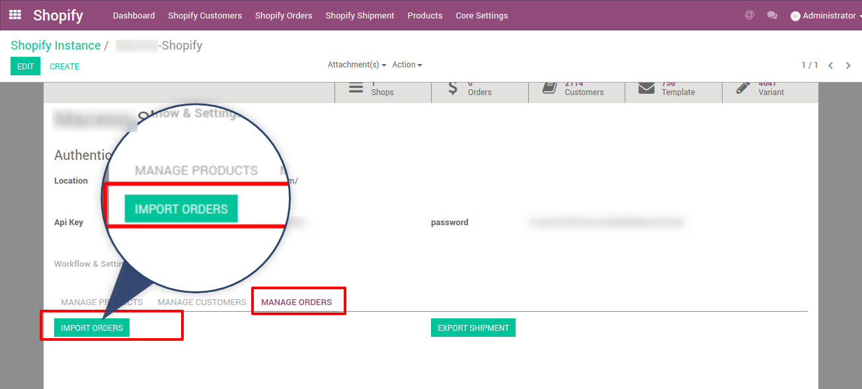
Task: Click the Create button
Action: click(65, 66)
